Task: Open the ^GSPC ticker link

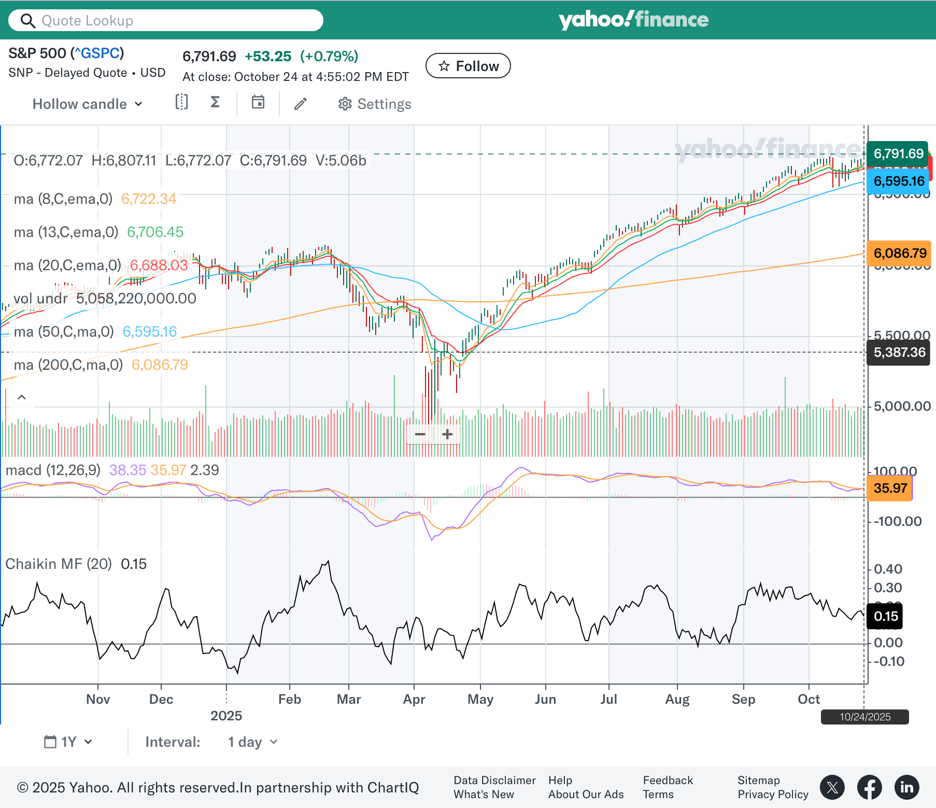Action: point(97,53)
